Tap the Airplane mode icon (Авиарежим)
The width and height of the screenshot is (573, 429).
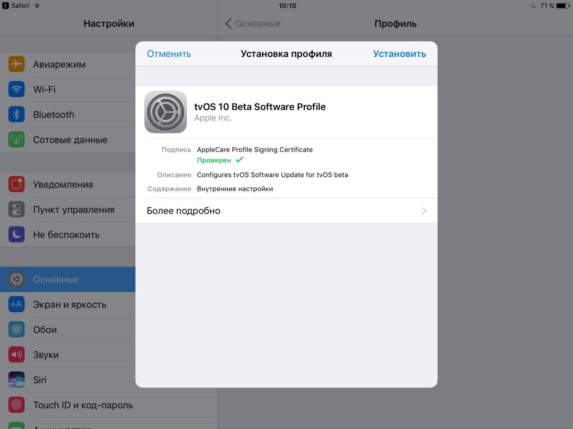(x=16, y=64)
